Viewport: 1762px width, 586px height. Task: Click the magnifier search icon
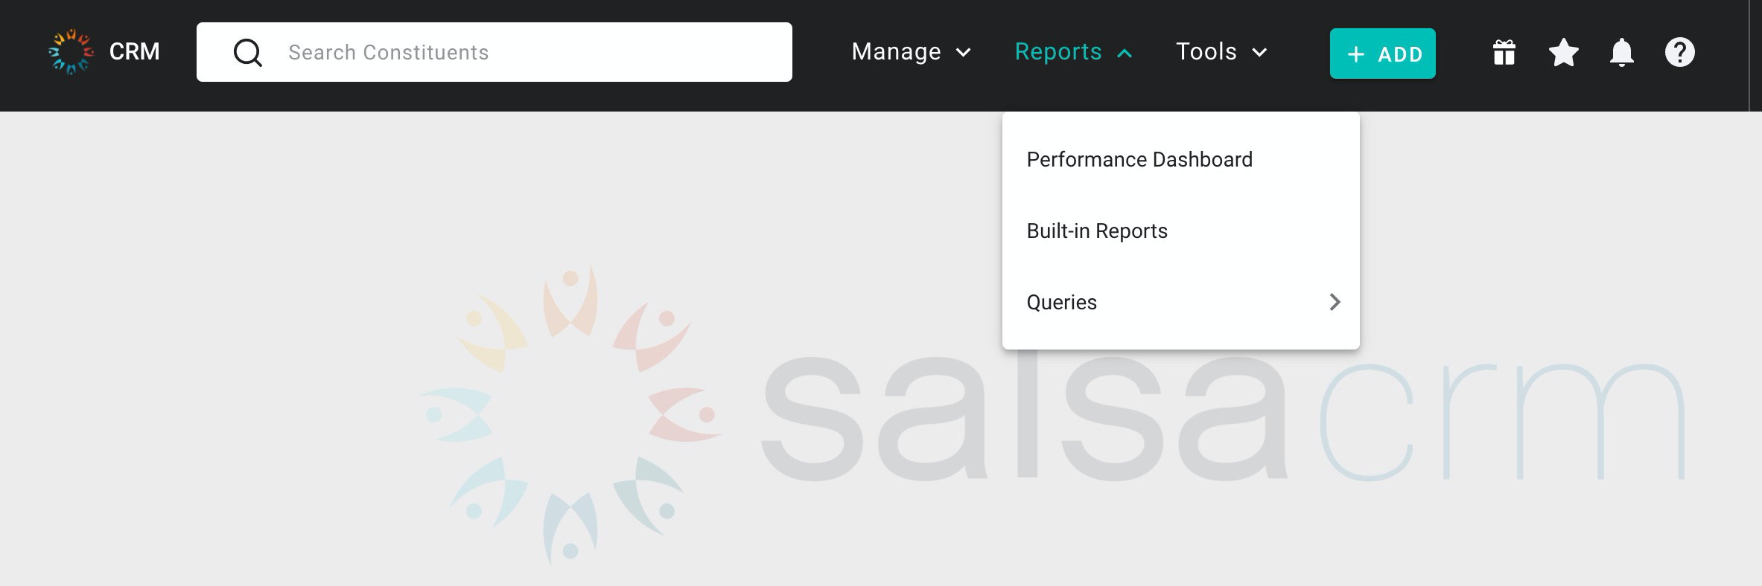coord(248,53)
